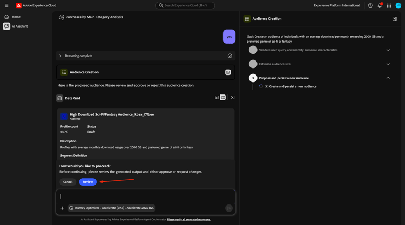Screen dimensions: 405x225
Task: Open the user profile avatar
Action: [399, 5]
